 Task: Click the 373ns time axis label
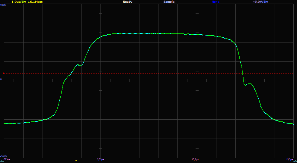click(x=6, y=160)
